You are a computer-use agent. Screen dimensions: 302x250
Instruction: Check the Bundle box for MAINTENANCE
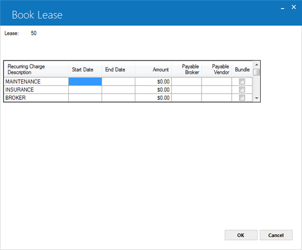[x=242, y=81]
